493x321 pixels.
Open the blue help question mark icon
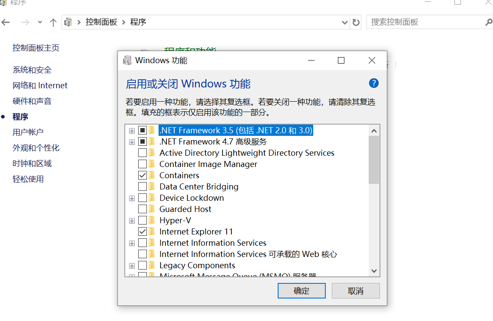[x=373, y=83]
